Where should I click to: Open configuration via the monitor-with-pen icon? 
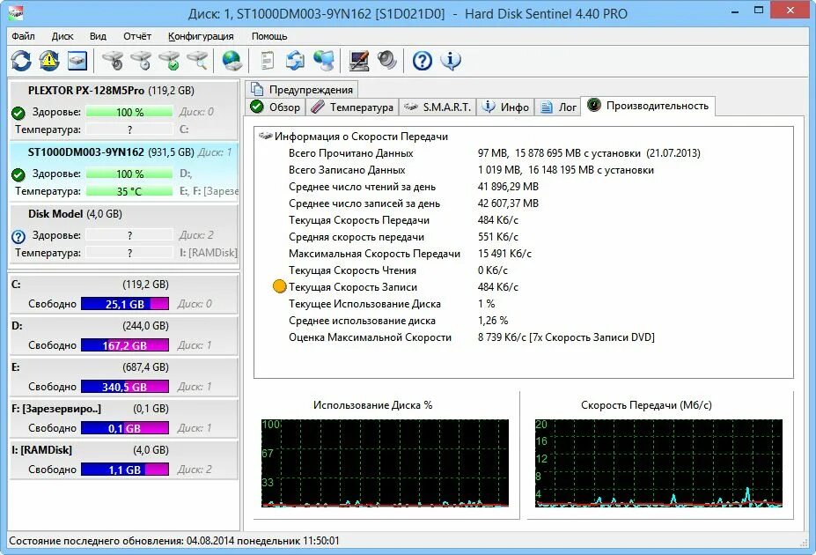pos(359,61)
